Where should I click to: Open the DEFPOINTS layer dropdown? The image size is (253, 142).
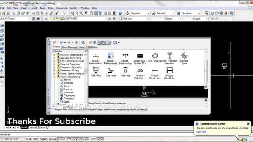click(x=106, y=19)
